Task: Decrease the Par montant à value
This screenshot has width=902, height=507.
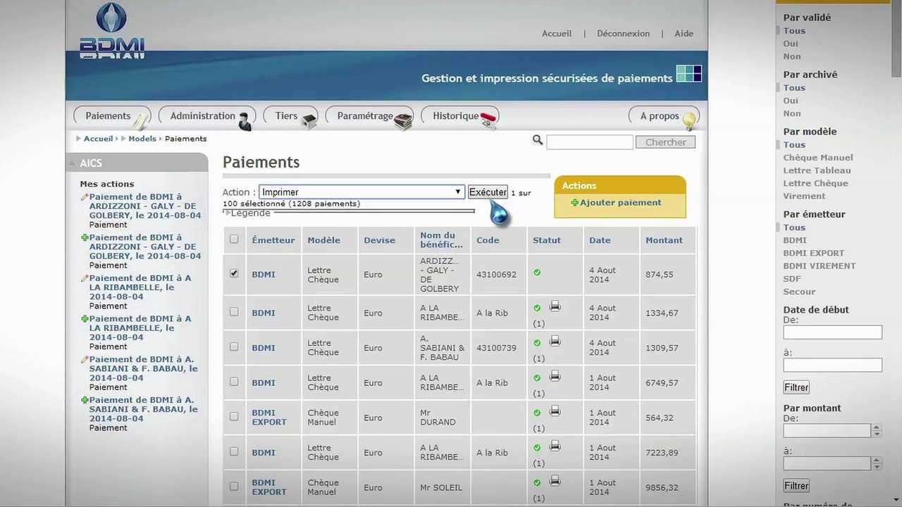Action: tap(877, 467)
